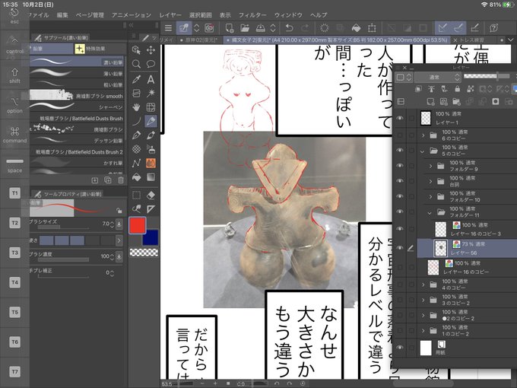The height and width of the screenshot is (388, 517).
Task: Click the dark blue sub color swatch
Action: pos(151,237)
